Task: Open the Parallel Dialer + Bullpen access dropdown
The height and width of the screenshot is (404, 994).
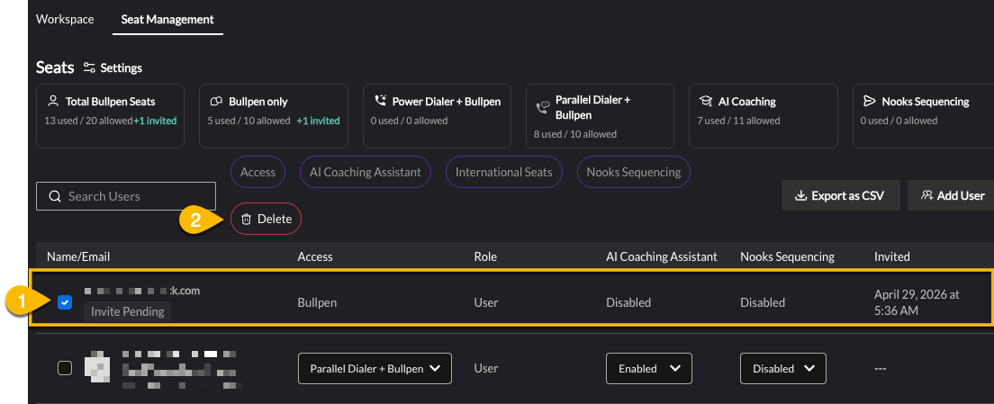Action: click(375, 369)
